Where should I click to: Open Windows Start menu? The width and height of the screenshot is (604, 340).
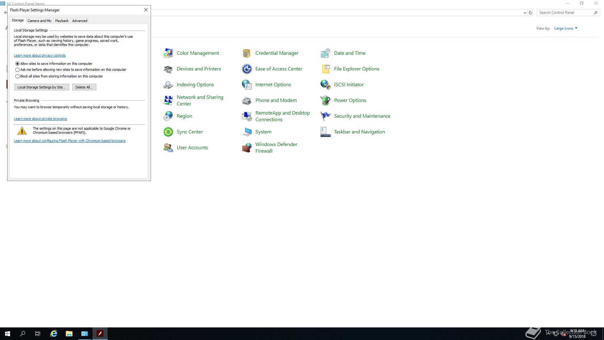click(x=8, y=334)
